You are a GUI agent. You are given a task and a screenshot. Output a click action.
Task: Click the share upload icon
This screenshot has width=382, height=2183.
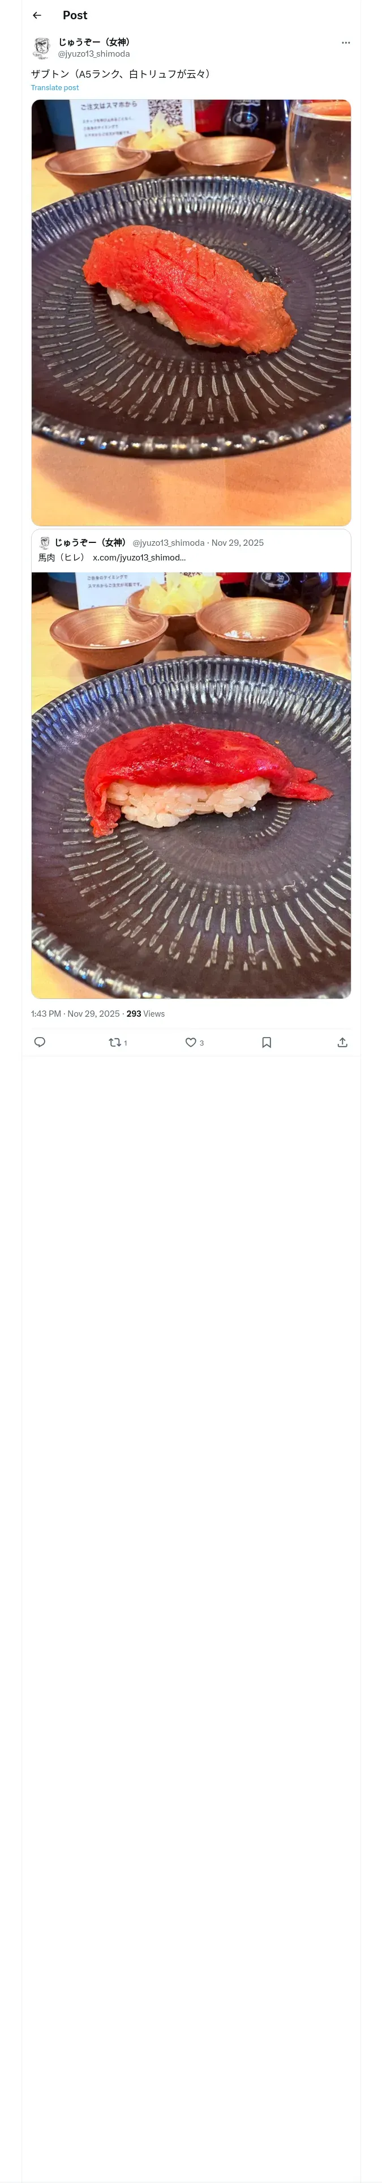(342, 1042)
